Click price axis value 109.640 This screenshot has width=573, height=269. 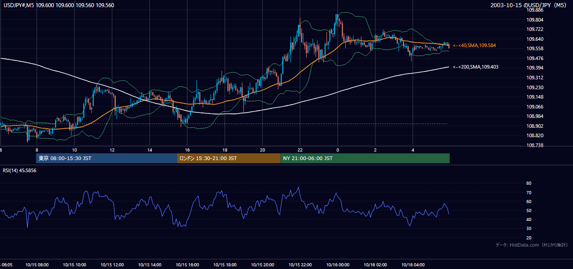pos(534,39)
